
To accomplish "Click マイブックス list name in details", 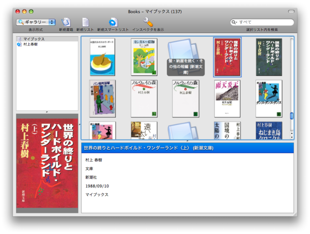I will pos(97,195).
